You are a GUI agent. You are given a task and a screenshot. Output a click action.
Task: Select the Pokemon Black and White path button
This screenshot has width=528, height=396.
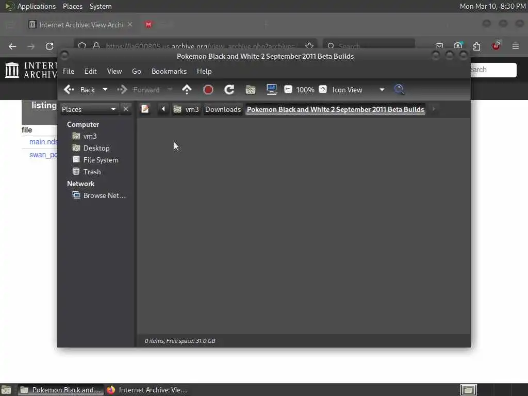335,109
